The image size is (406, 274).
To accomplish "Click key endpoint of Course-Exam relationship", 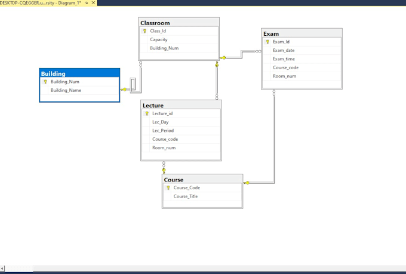I will (247, 183).
